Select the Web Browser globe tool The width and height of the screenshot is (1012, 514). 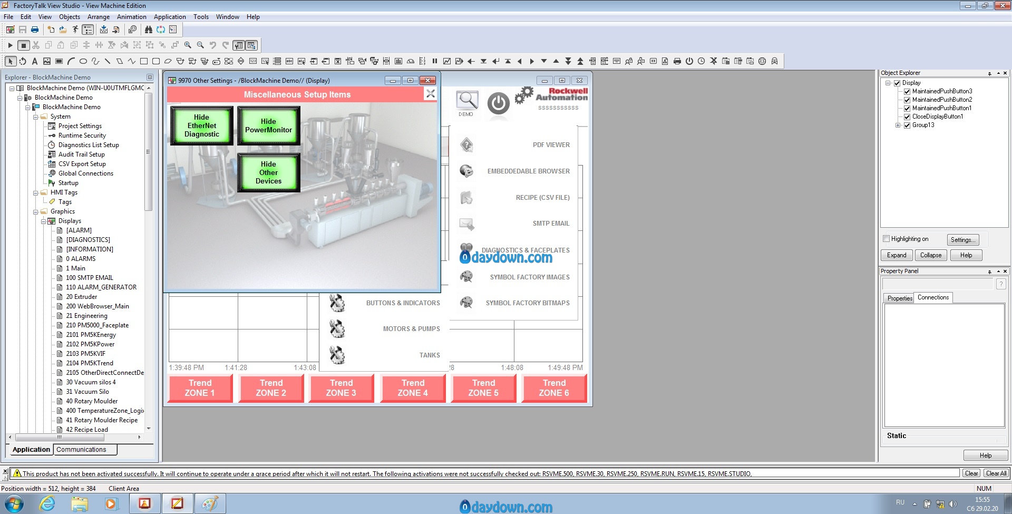(x=762, y=62)
